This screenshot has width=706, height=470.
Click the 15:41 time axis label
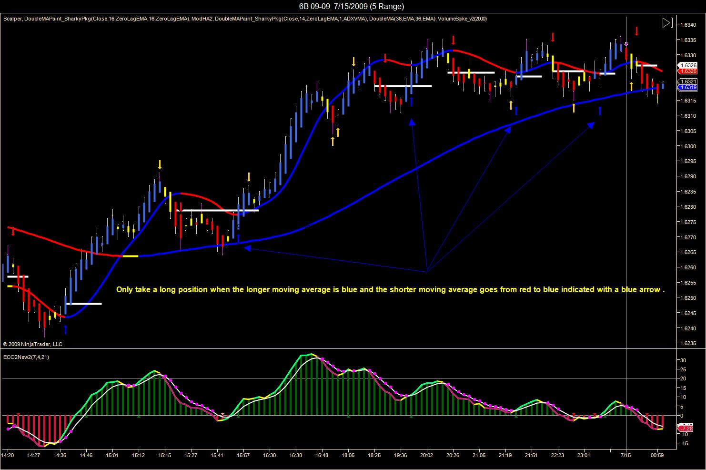point(217,455)
